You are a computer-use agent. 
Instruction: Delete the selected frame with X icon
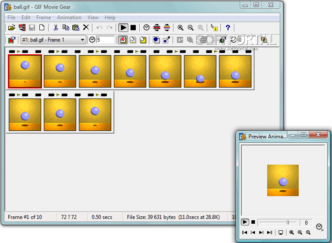click(x=86, y=28)
